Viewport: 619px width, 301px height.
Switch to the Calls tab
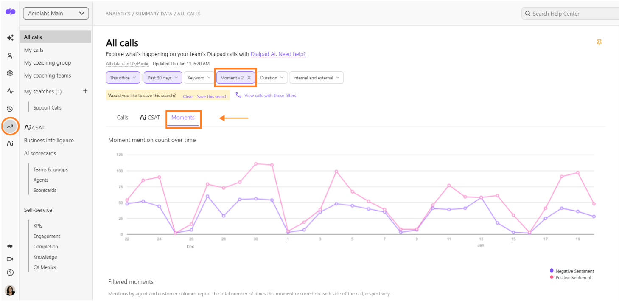(x=123, y=118)
